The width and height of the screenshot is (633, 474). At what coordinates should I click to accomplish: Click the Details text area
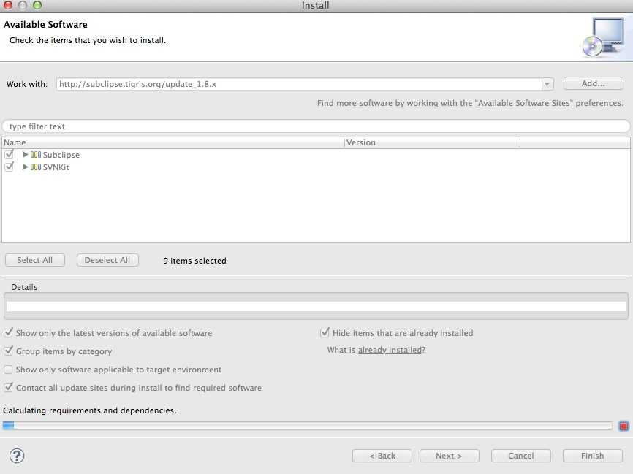[x=316, y=306]
